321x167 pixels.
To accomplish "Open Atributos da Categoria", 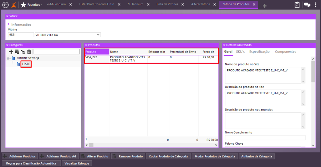I will click(256, 156).
